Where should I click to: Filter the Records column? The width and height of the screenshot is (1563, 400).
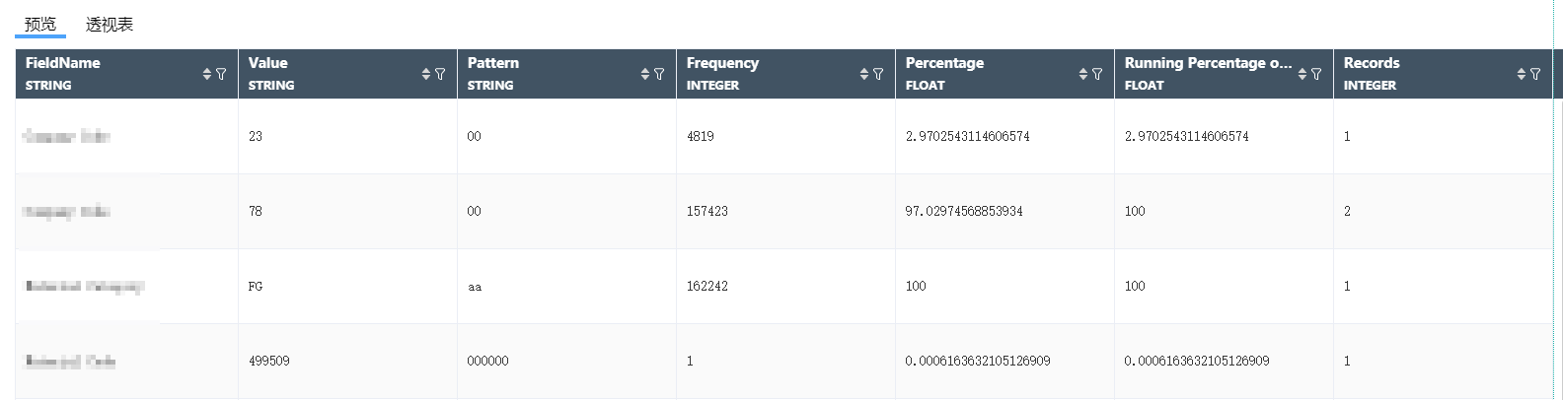click(x=1535, y=74)
